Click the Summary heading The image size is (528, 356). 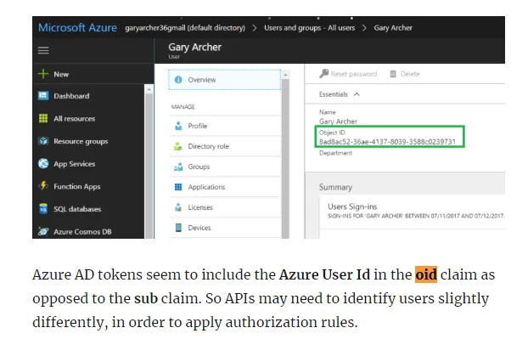coord(335,187)
